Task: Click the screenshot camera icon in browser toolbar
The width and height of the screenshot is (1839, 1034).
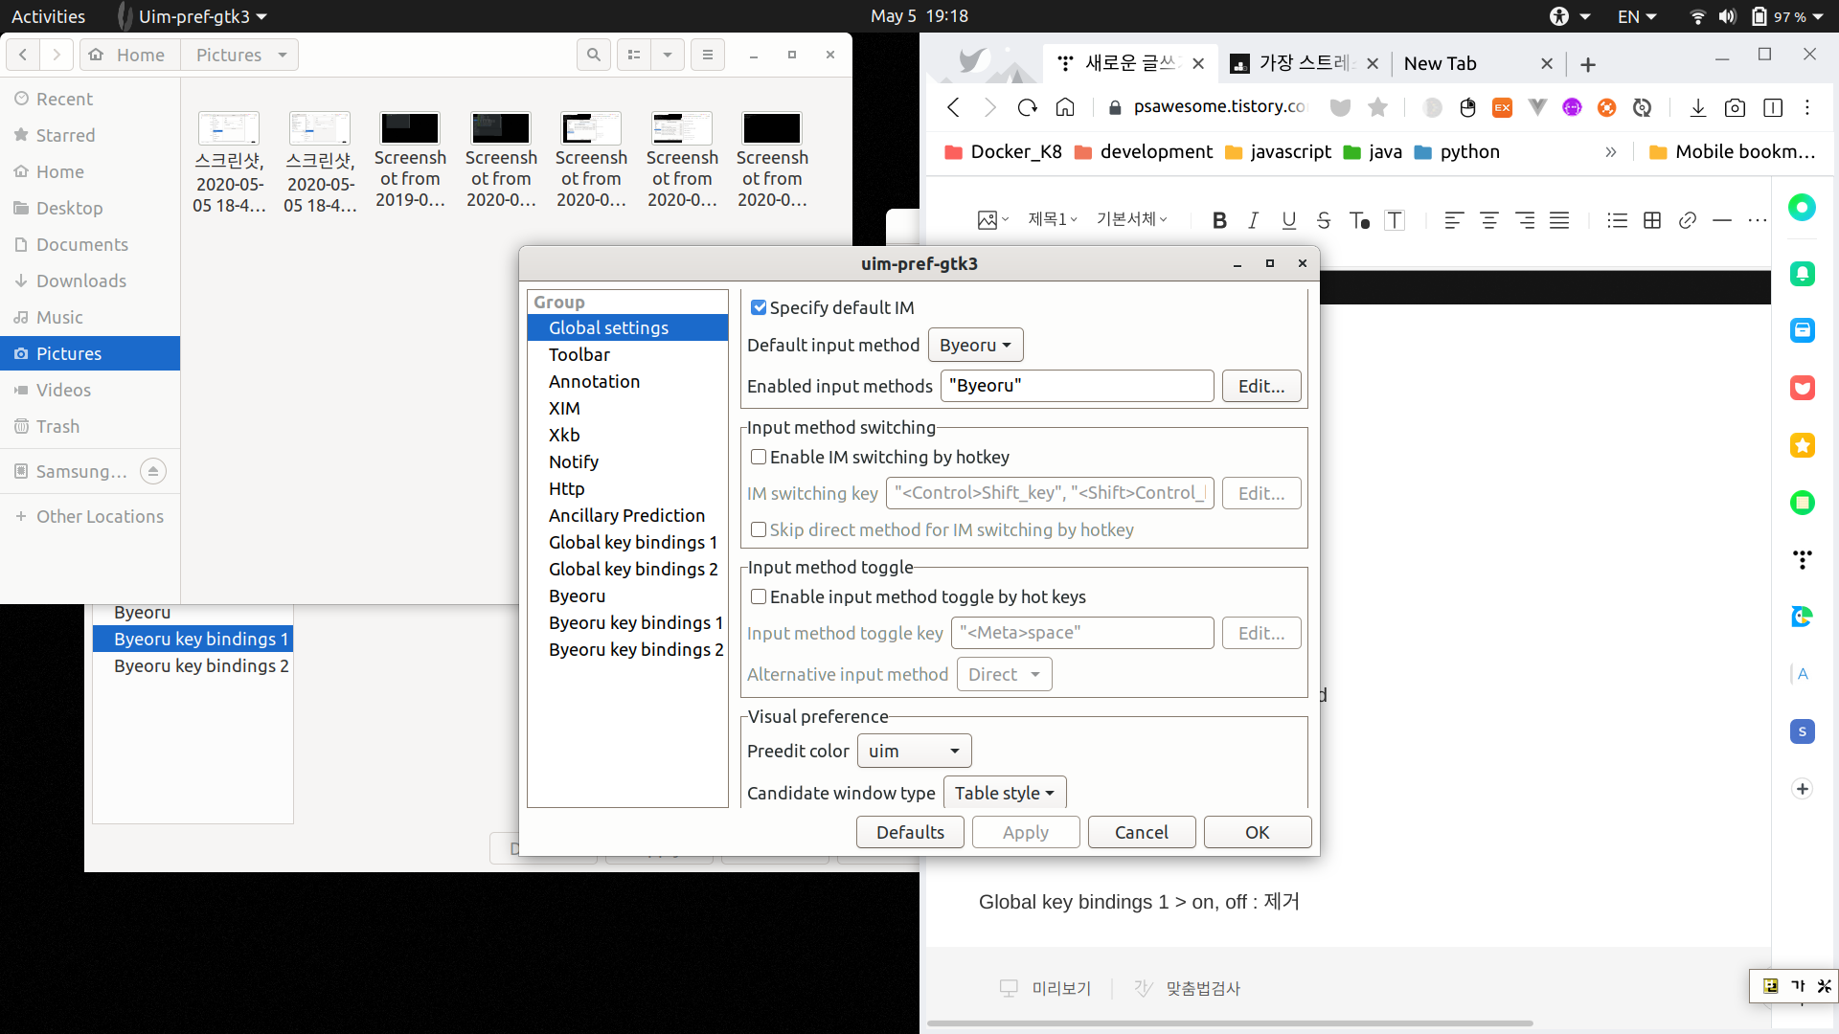Action: click(x=1735, y=107)
